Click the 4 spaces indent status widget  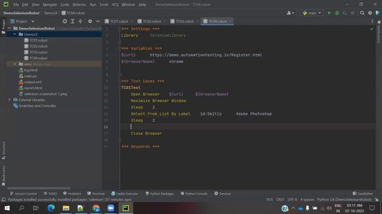[307, 200]
